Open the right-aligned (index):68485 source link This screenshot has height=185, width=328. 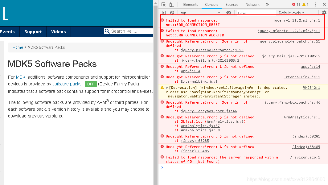(x=306, y=147)
